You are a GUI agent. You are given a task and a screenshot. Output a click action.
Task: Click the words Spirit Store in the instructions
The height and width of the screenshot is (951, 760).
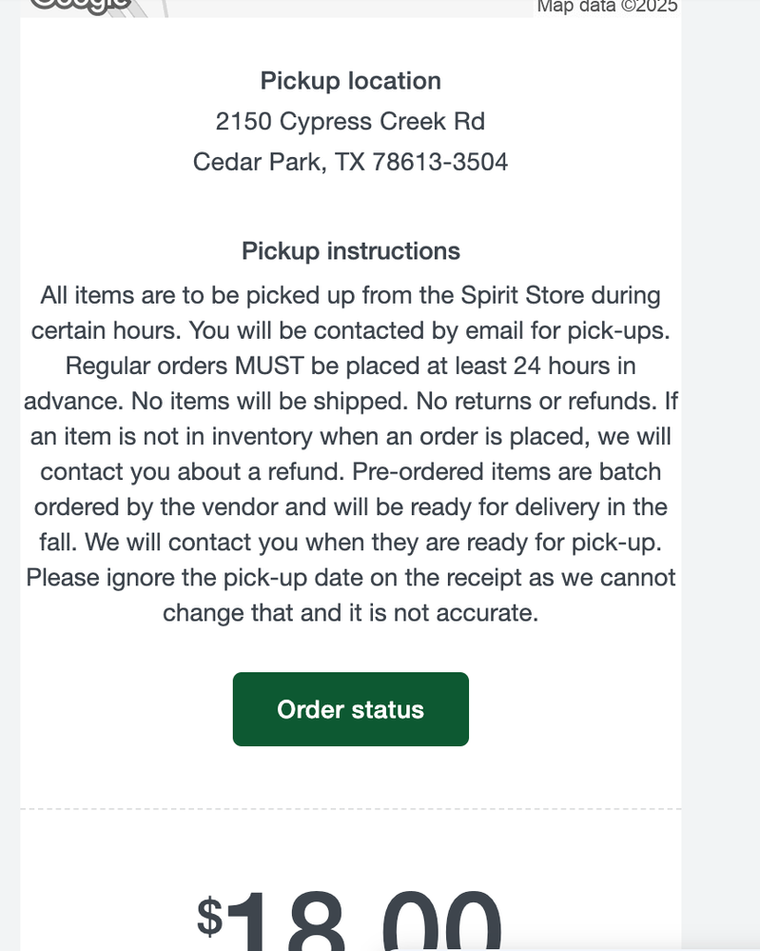[529, 295]
